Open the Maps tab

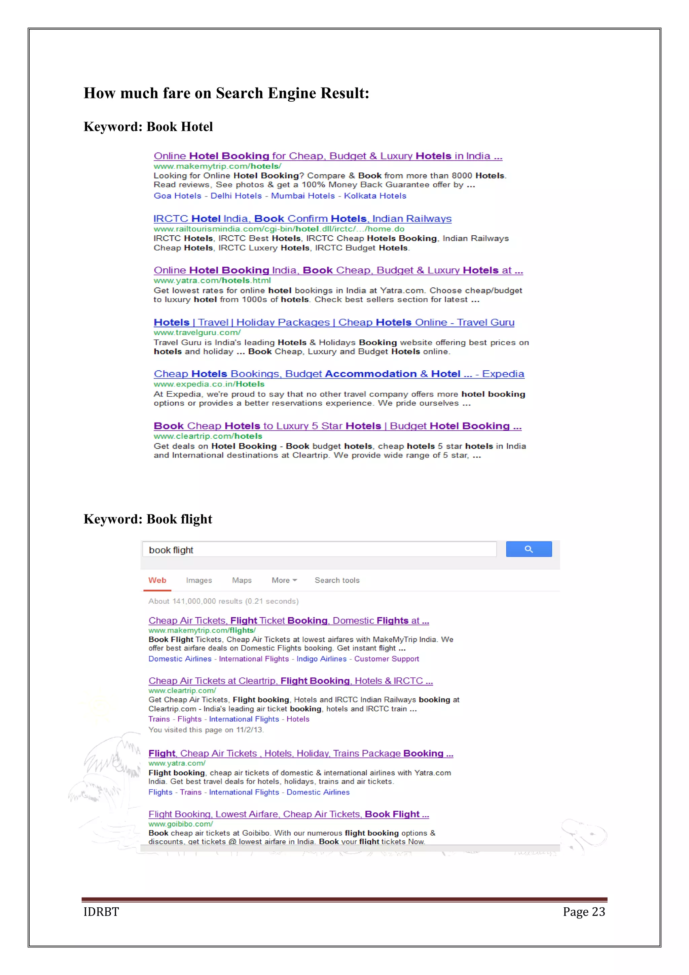click(x=242, y=580)
